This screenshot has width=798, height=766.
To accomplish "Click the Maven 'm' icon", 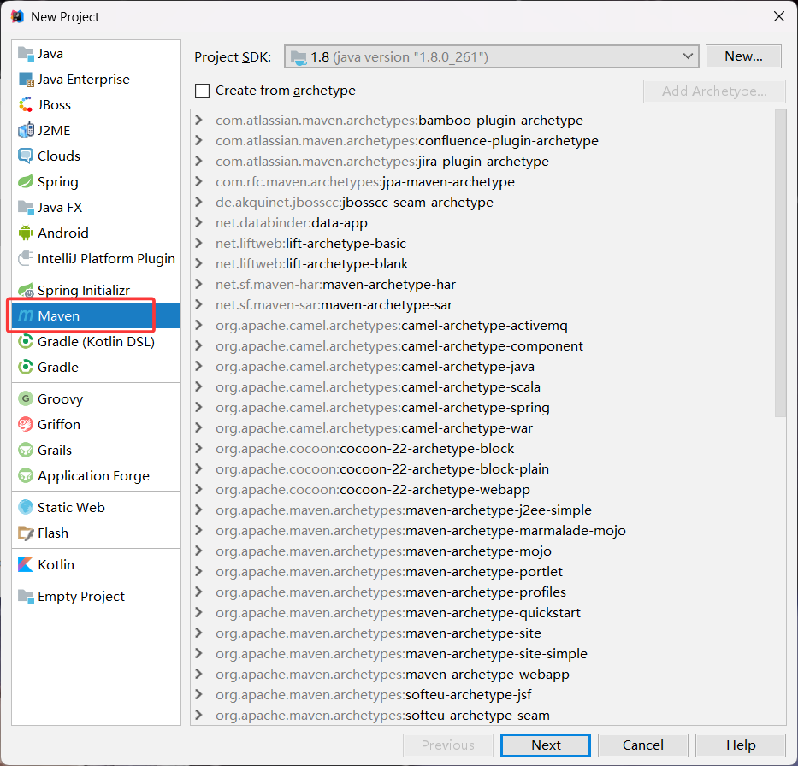I will (26, 315).
